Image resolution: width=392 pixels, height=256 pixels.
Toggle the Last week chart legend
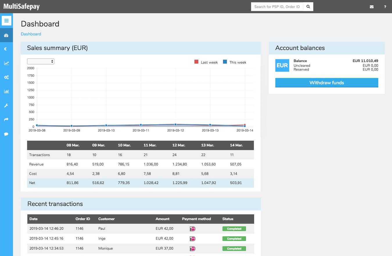206,62
